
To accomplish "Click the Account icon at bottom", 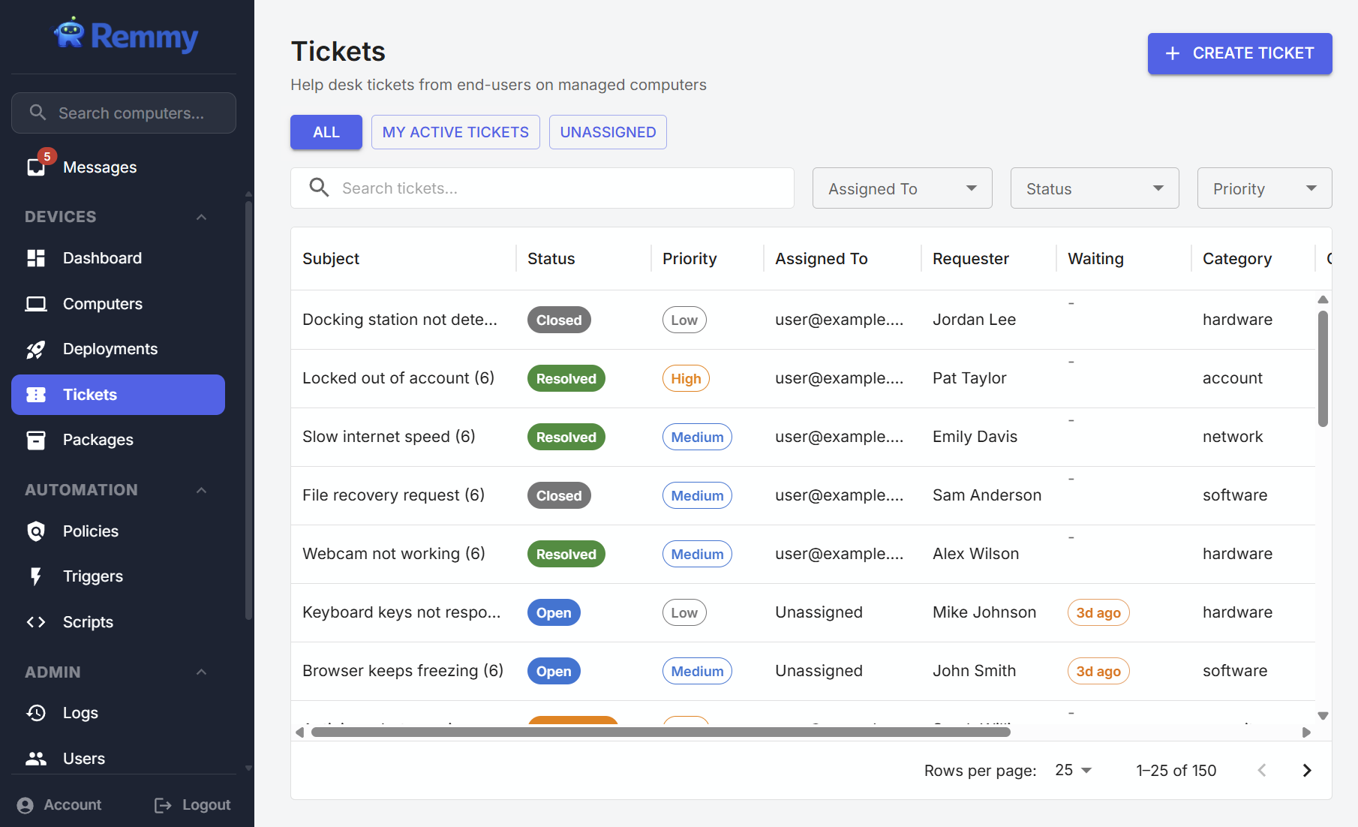I will click(26, 804).
